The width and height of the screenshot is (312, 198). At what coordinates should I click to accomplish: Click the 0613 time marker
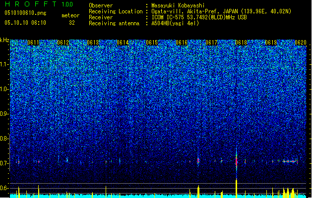click(x=93, y=43)
